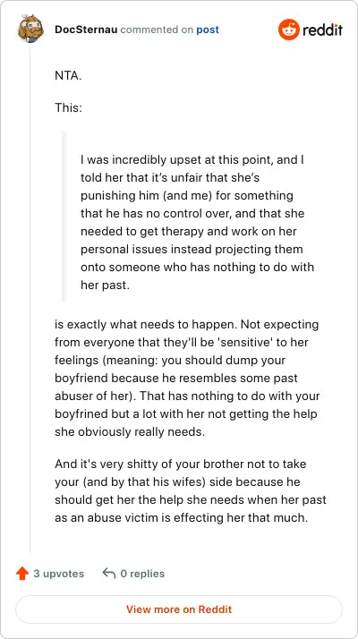Screen dimensions: 358x639
Task: Click paragraph starting 'is exactly what needs'
Action: (x=187, y=379)
